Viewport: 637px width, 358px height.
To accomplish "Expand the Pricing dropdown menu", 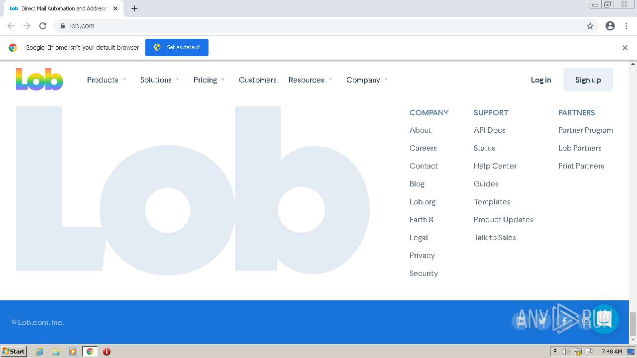I will [209, 80].
